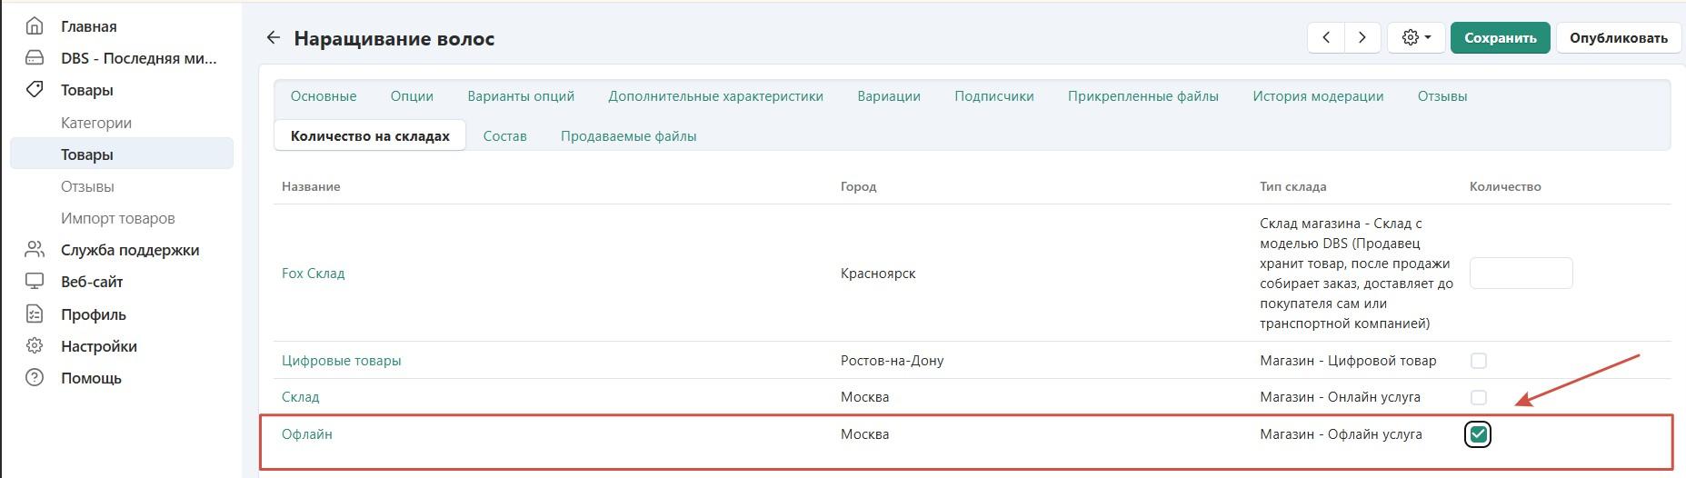Image resolution: width=1686 pixels, height=478 pixels.
Task: Switch to the Вариации tab
Action: (888, 96)
